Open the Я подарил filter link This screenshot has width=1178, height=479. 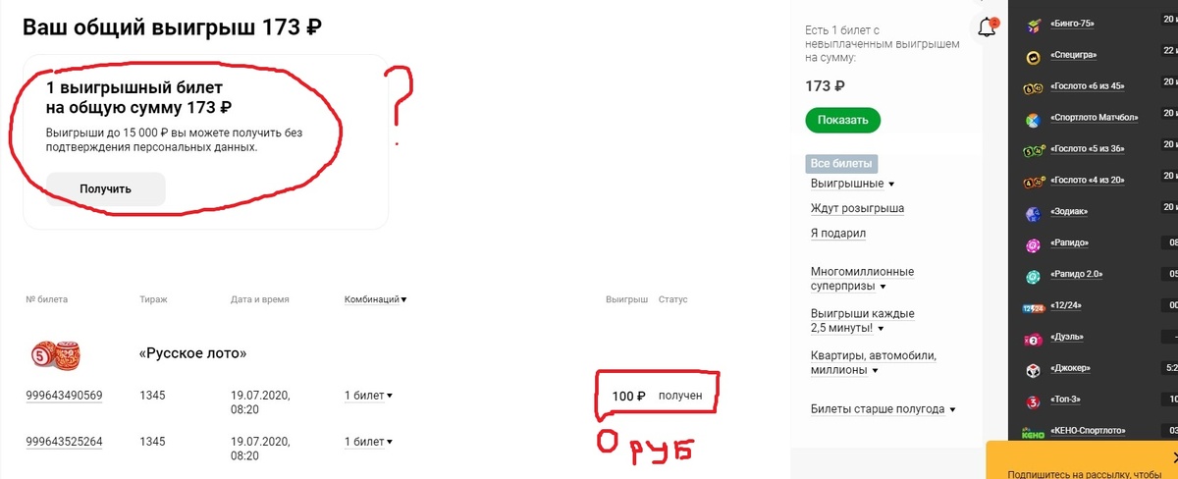click(x=838, y=233)
